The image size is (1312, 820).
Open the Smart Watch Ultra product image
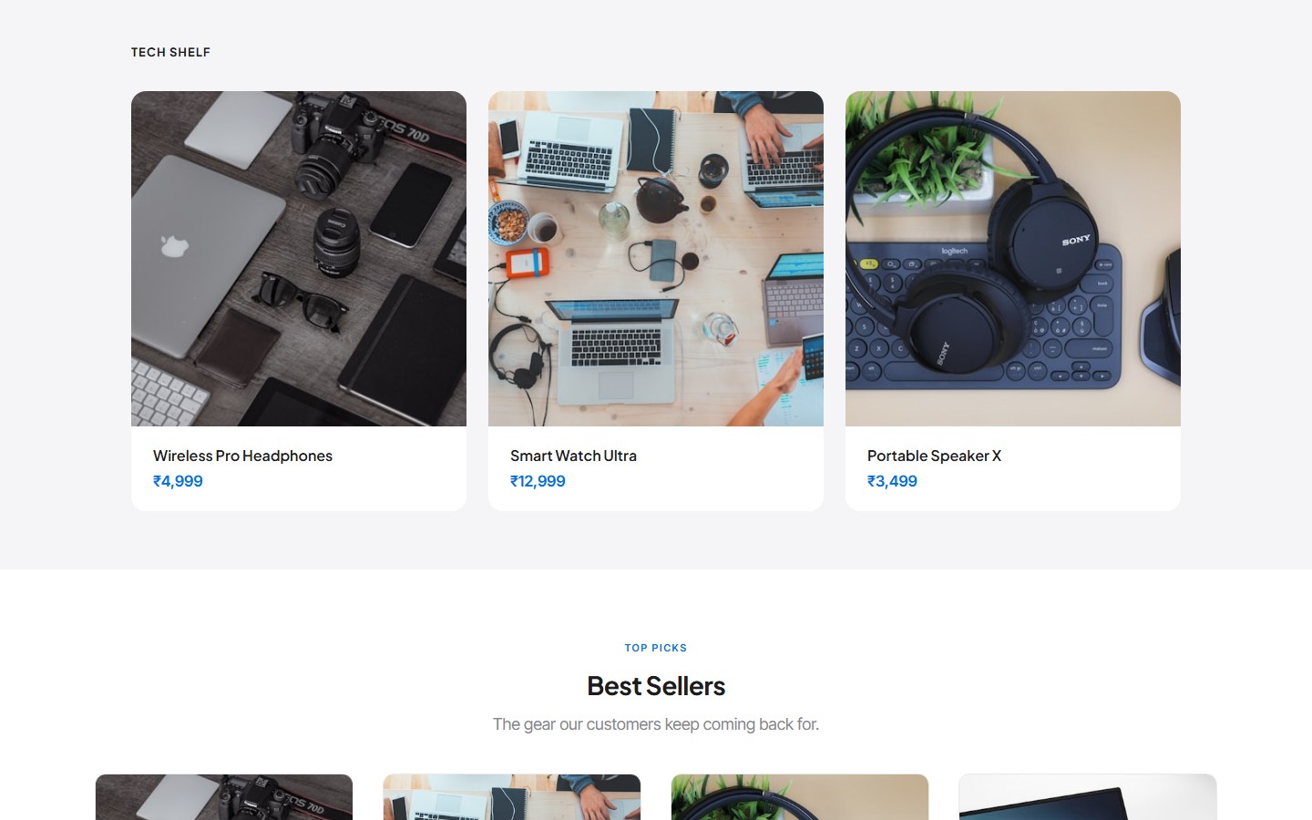pyautogui.click(x=656, y=259)
